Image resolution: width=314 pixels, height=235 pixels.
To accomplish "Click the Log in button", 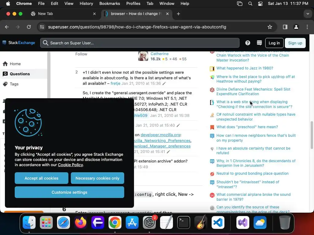I will click(274, 43).
